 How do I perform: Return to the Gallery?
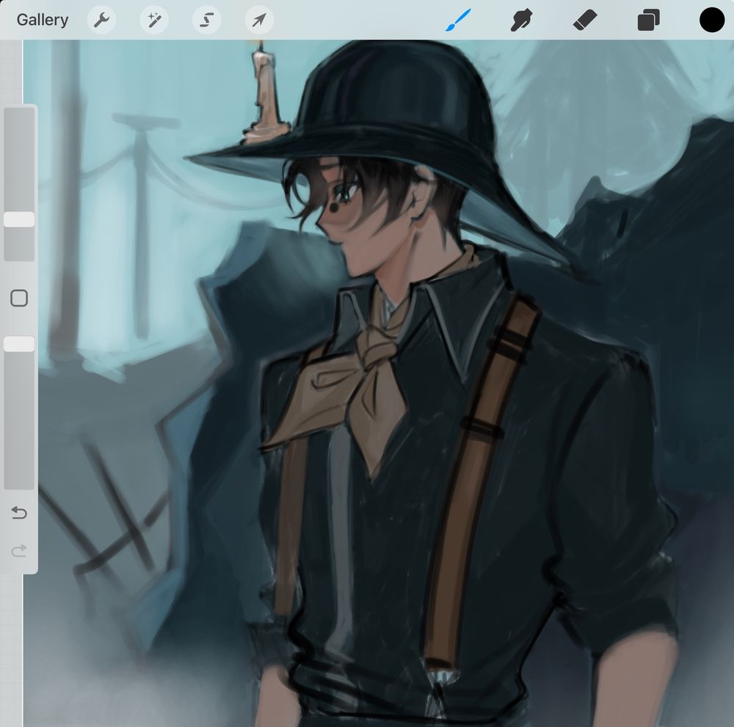point(42,20)
